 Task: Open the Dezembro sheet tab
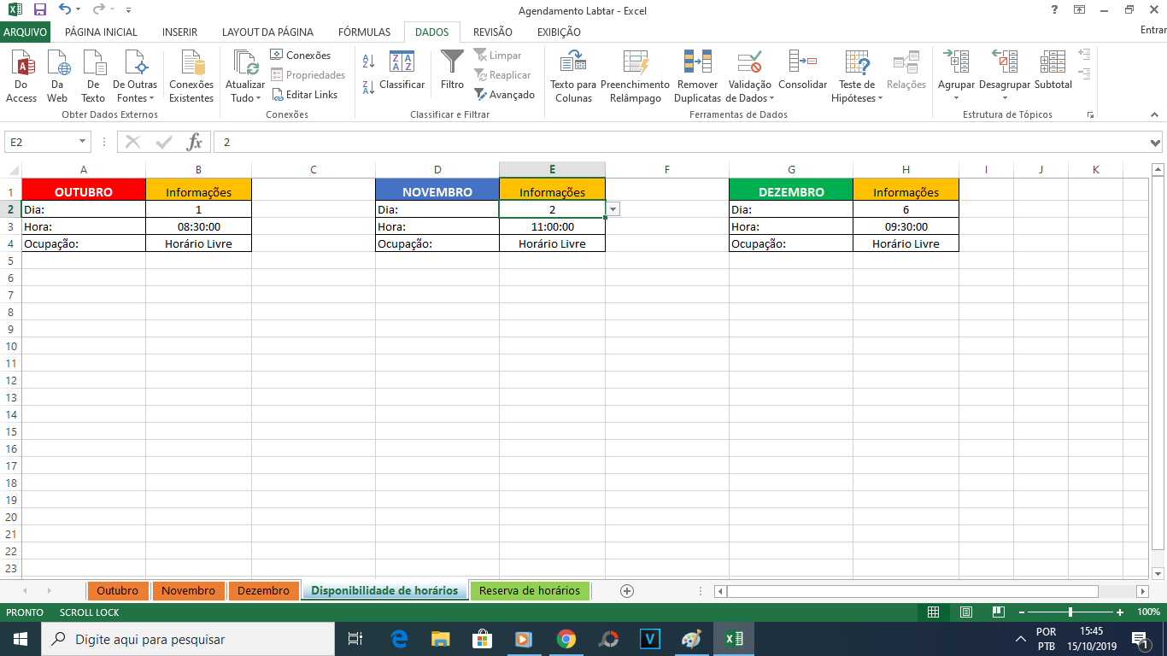click(264, 591)
